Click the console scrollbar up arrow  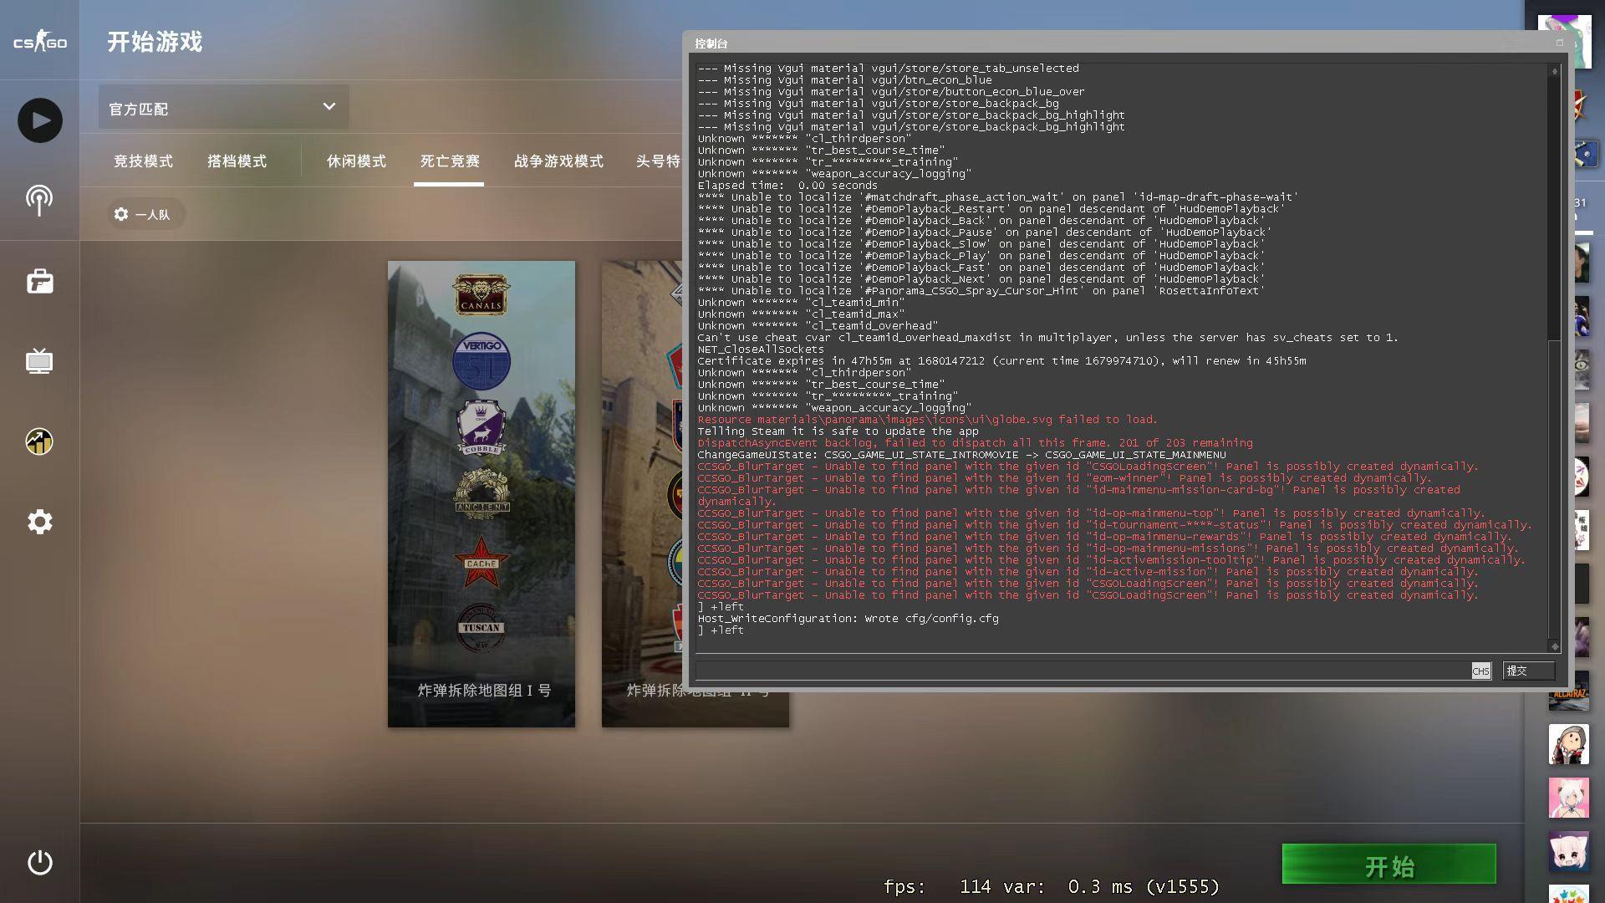[1555, 72]
